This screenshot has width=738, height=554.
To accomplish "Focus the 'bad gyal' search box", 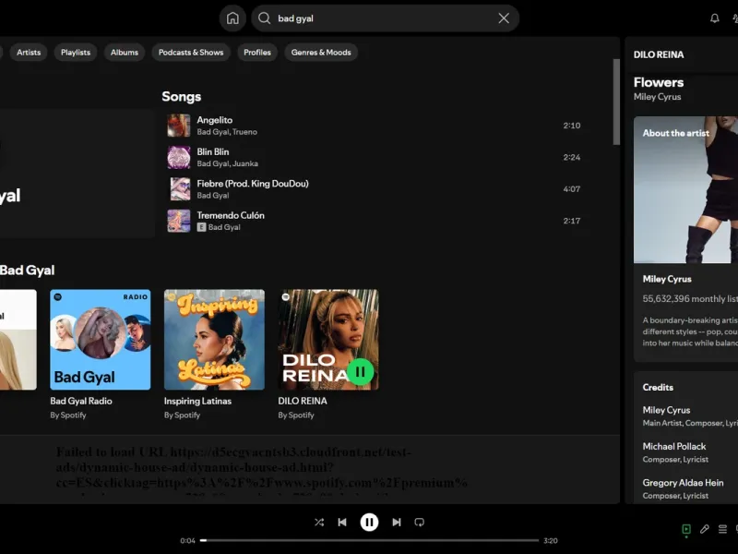I will coord(385,18).
